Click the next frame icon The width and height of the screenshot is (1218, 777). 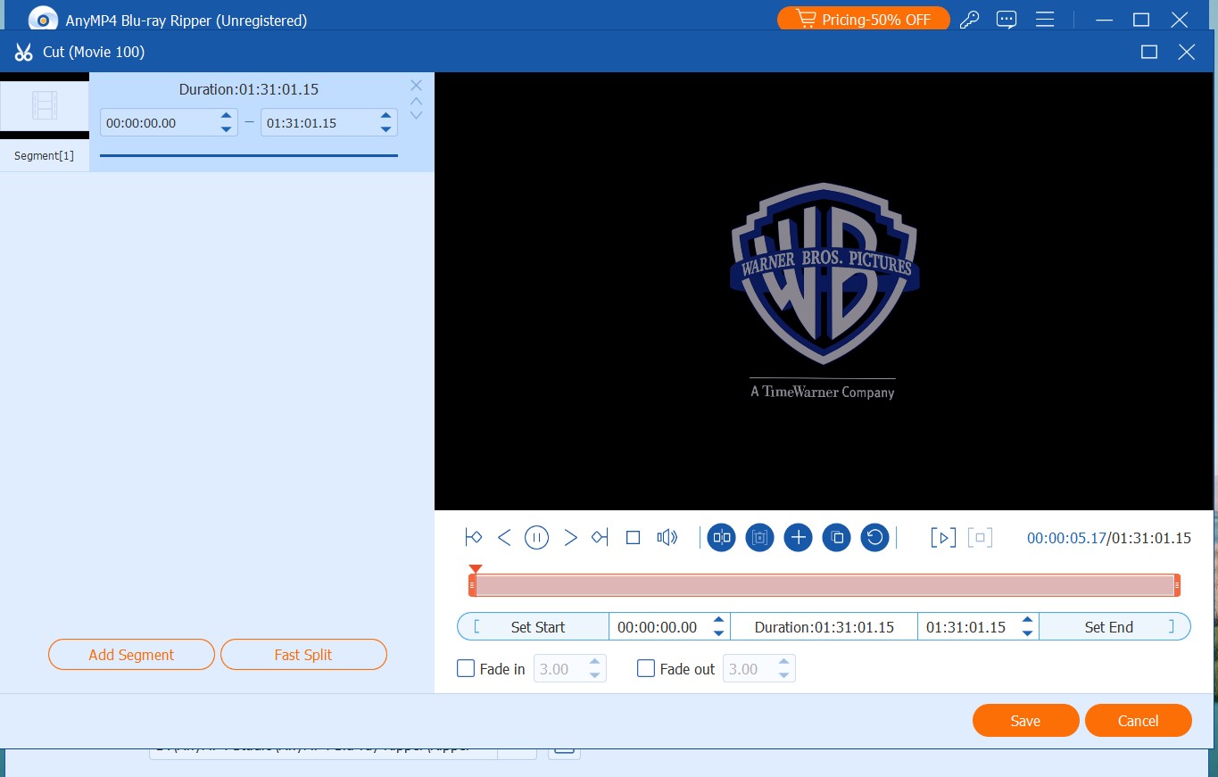coord(569,537)
